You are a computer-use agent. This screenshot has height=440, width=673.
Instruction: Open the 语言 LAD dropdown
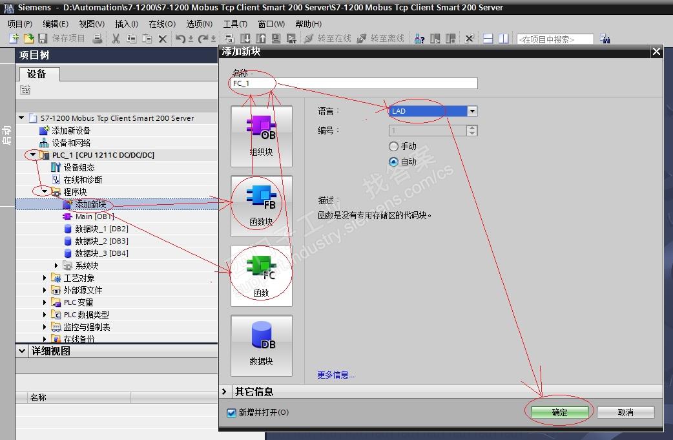tap(472, 111)
